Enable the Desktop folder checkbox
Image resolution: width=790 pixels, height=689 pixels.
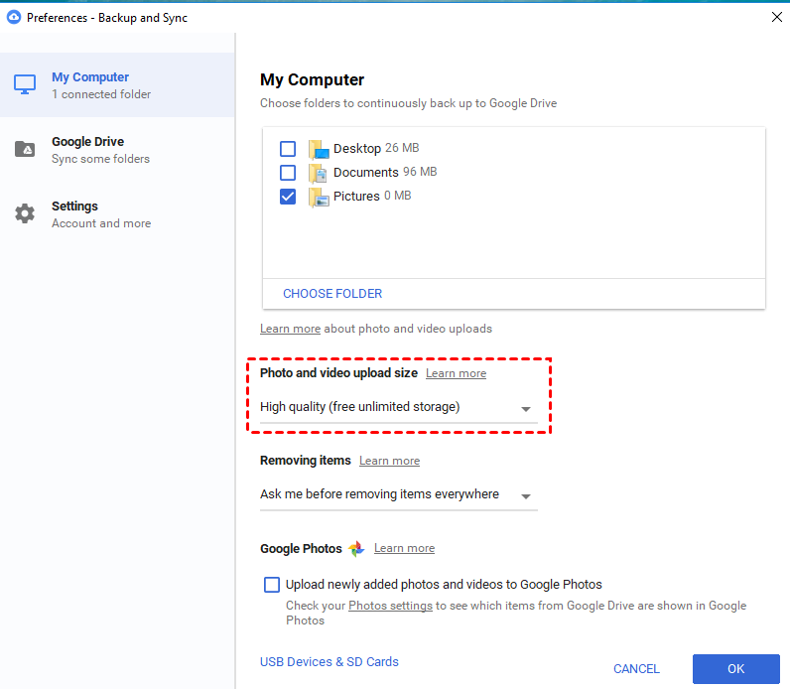288,149
